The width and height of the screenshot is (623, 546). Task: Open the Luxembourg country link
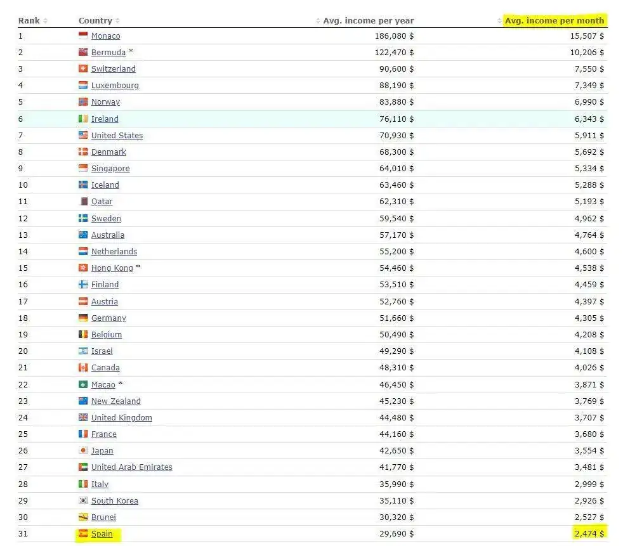click(115, 86)
